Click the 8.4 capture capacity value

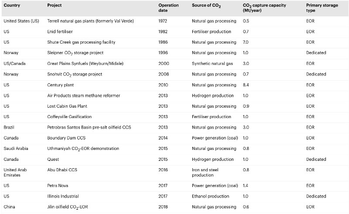tap(246, 85)
